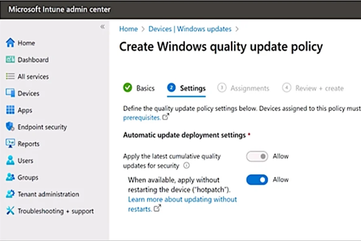Disable the hotpatch apply without restarting toggle

pyautogui.click(x=257, y=180)
